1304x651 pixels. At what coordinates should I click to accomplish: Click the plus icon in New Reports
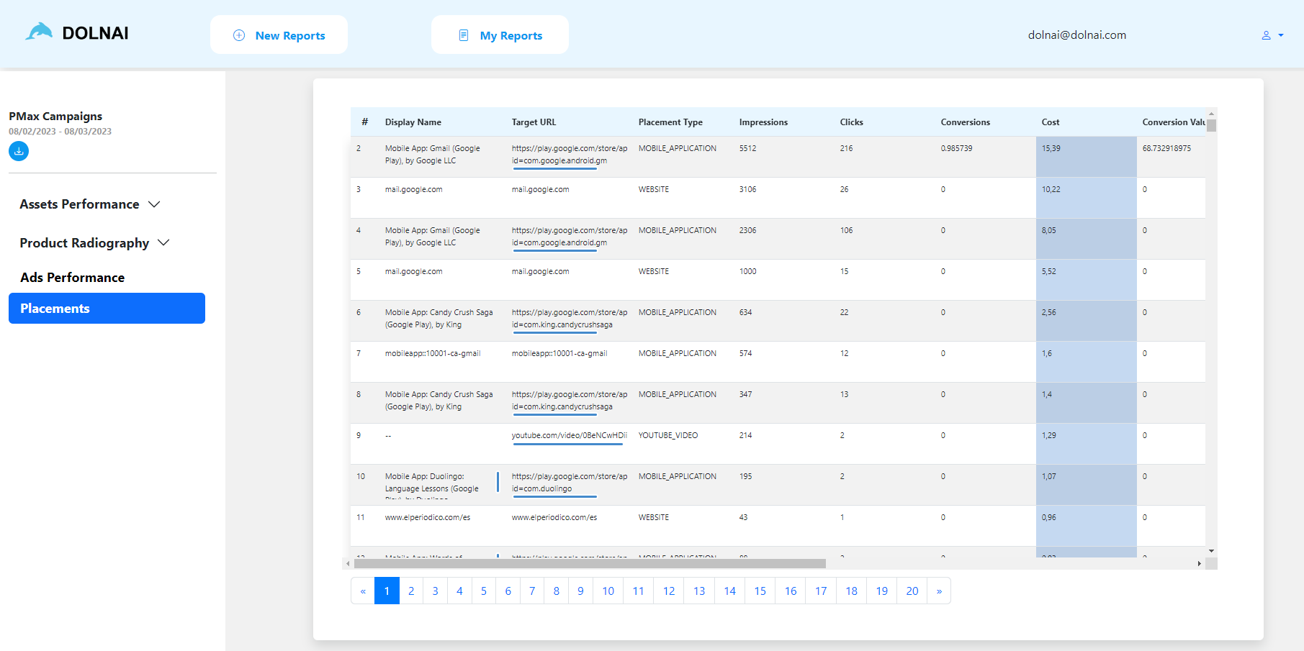pos(239,35)
